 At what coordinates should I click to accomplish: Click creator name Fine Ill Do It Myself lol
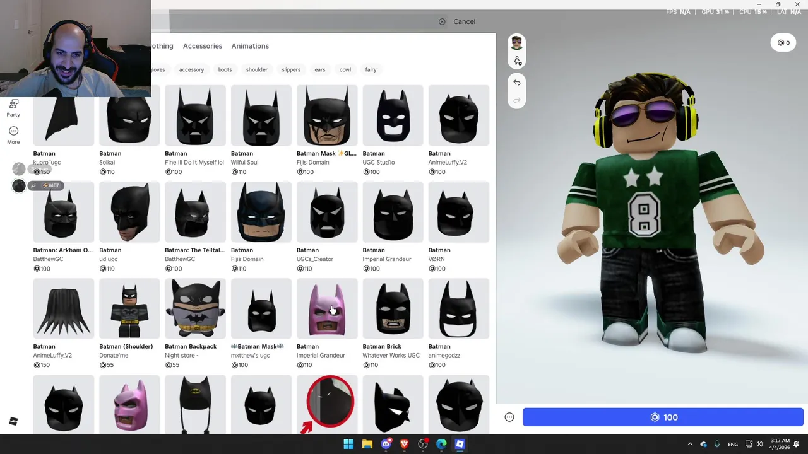[194, 163]
